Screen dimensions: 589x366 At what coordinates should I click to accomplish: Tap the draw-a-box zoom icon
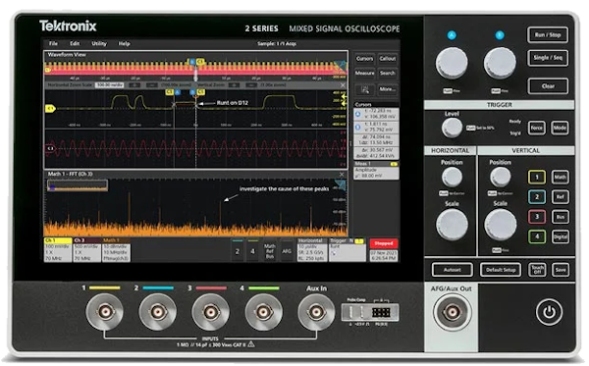365,89
